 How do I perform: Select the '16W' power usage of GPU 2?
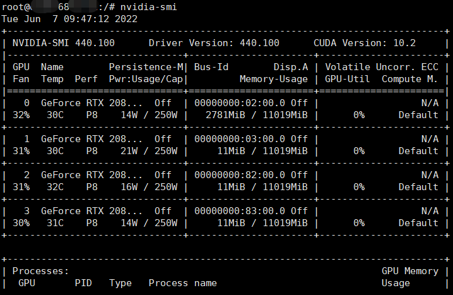coord(129,187)
